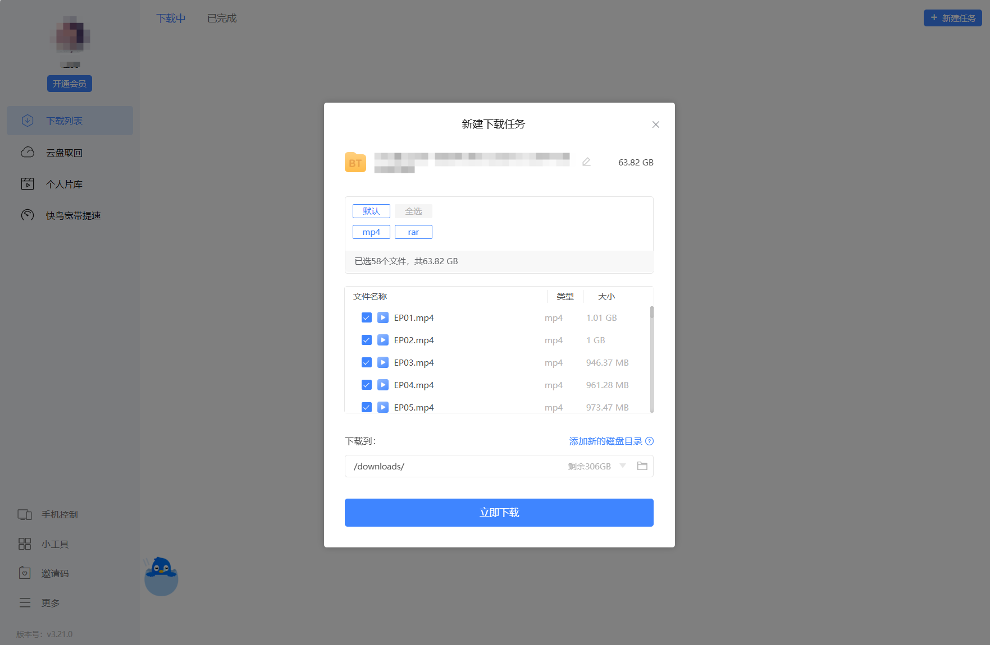
Task: Uncheck the EP01.mp4 checkbox
Action: click(367, 318)
